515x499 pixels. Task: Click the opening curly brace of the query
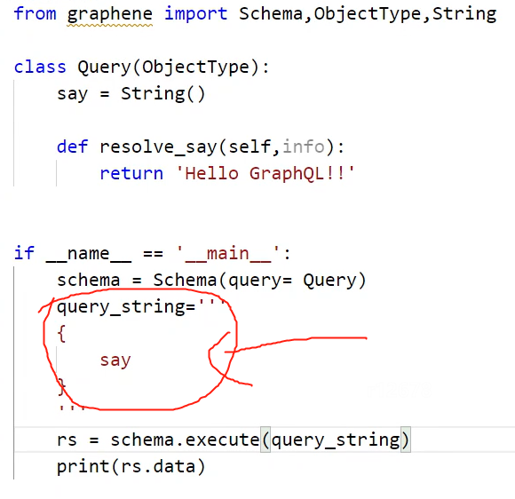pos(61,334)
